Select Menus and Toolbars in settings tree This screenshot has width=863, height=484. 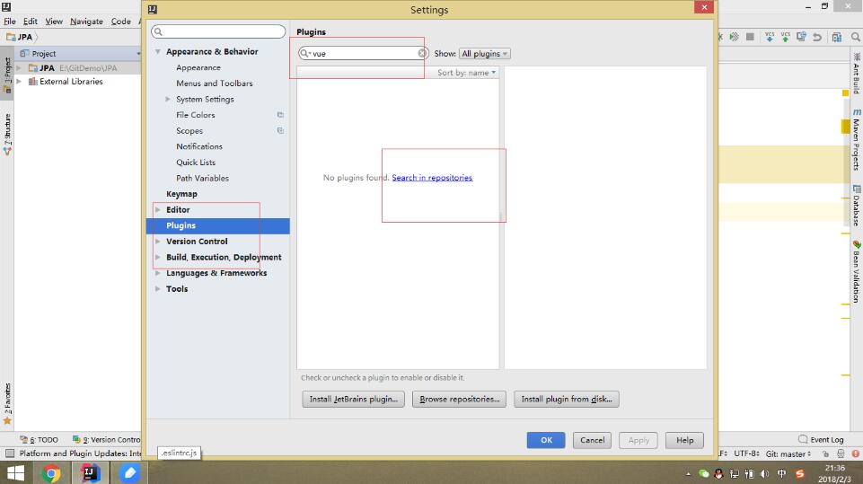pos(215,84)
